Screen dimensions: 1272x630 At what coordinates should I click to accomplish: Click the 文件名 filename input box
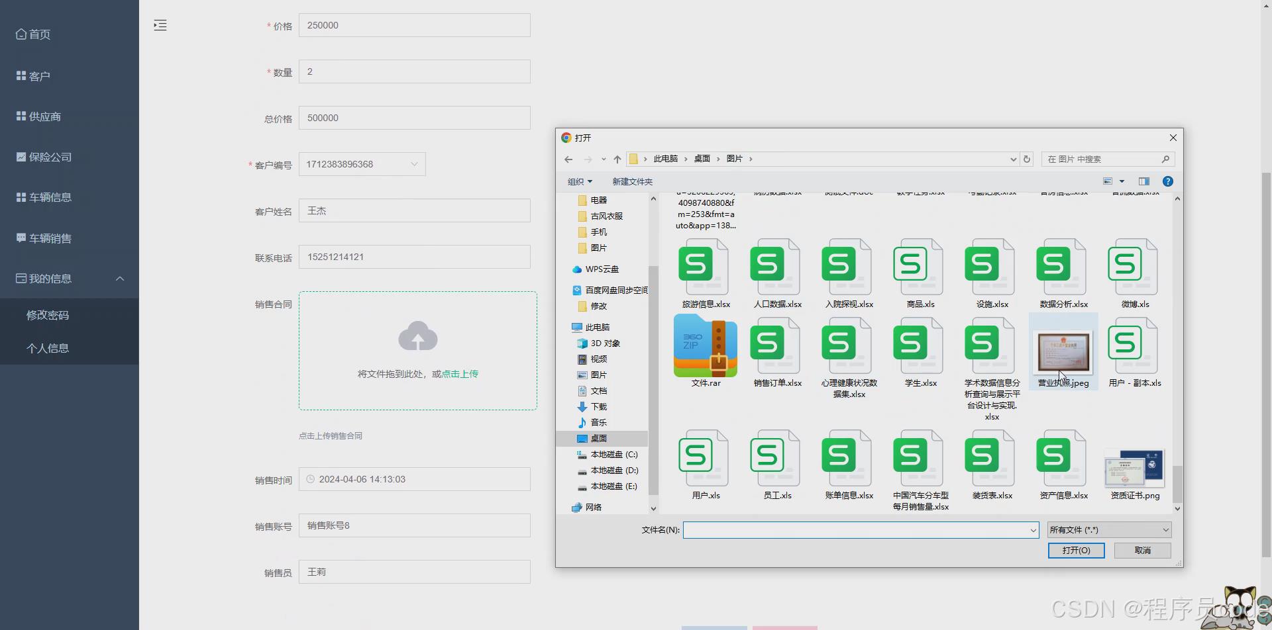[861, 530]
